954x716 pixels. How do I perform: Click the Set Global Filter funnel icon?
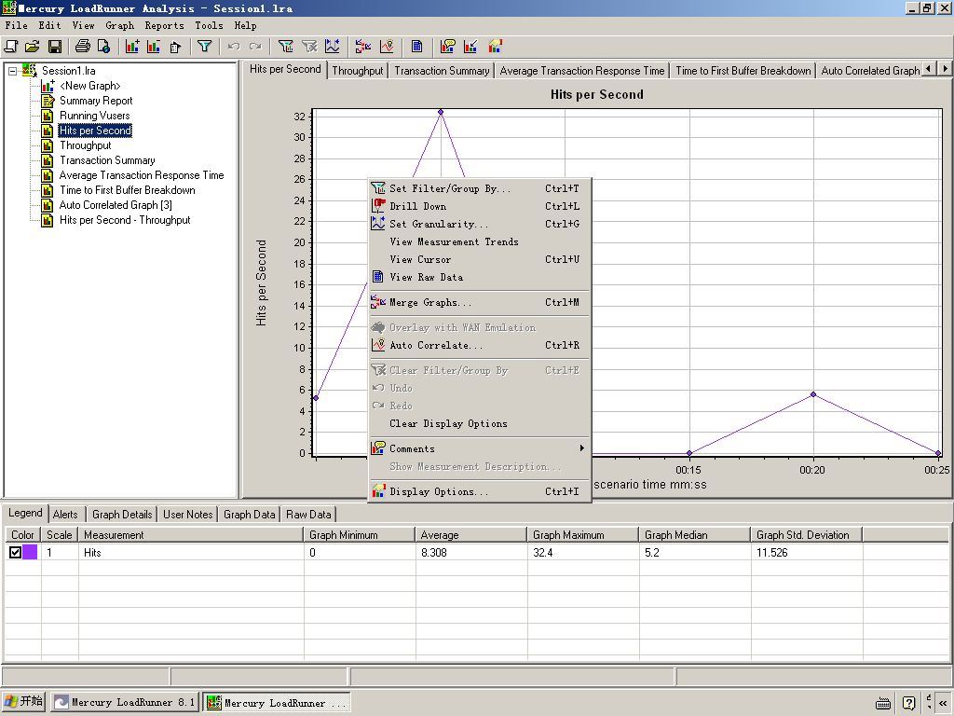pyautogui.click(x=204, y=47)
